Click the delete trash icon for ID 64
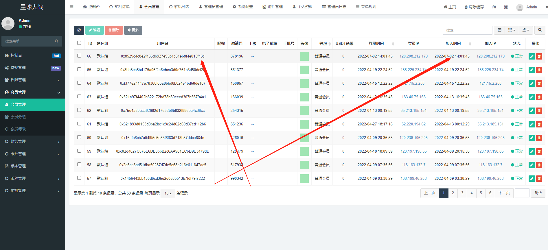Screen dimensions: 548x250 tap(539, 84)
